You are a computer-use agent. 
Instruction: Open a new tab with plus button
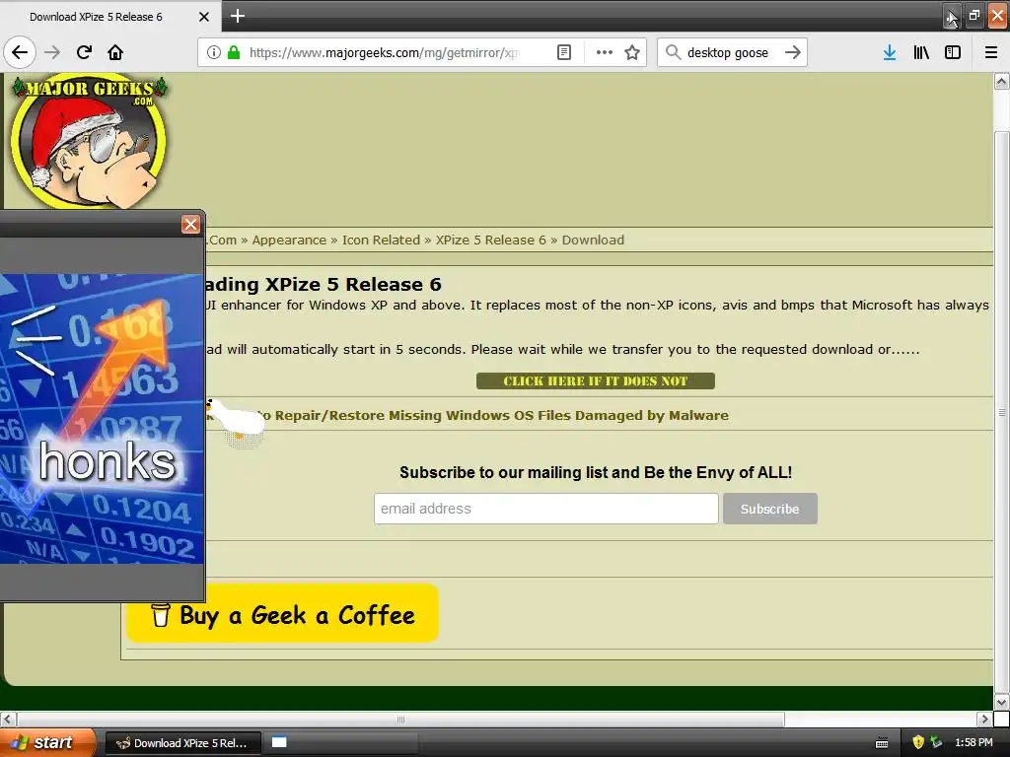pos(237,16)
